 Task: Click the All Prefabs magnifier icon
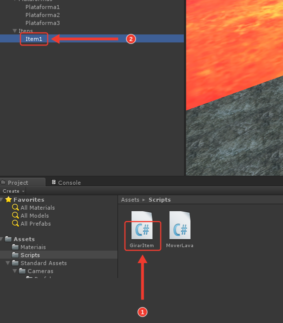point(15,223)
